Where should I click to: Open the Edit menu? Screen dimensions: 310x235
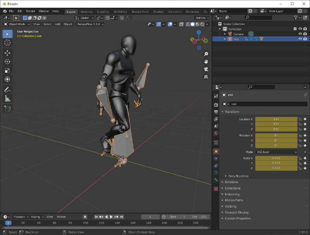point(20,11)
